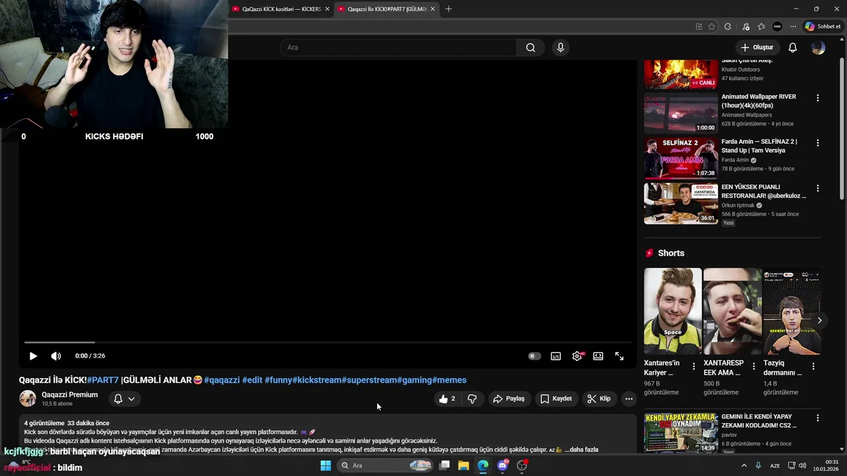Toggle the autoplay switch in the player
847x476 pixels.
click(534, 356)
